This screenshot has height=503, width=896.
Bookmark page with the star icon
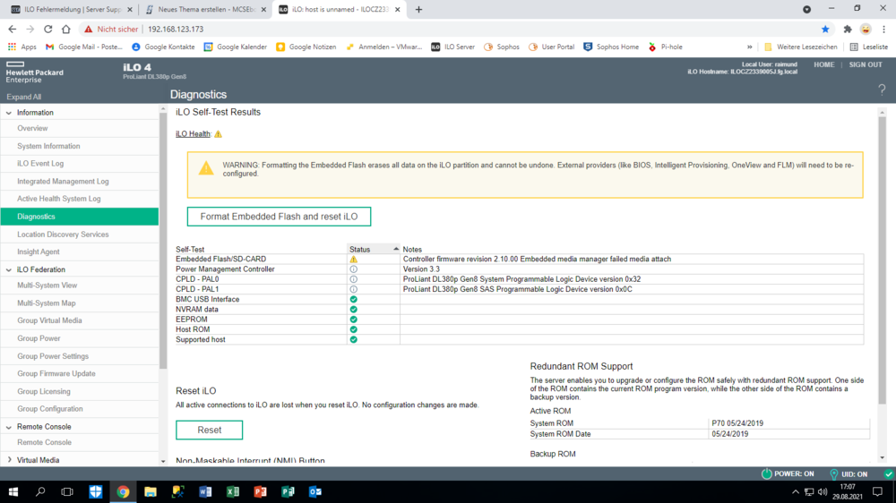pyautogui.click(x=825, y=29)
